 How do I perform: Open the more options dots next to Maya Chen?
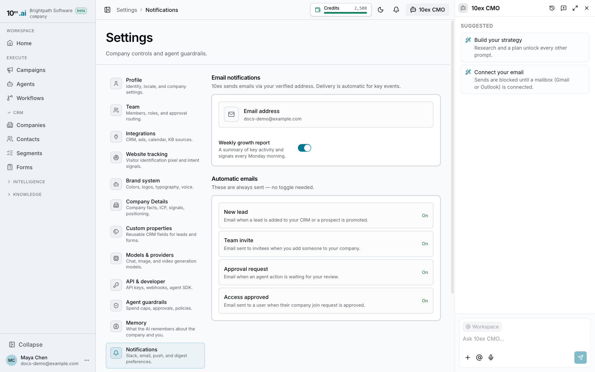point(87,360)
